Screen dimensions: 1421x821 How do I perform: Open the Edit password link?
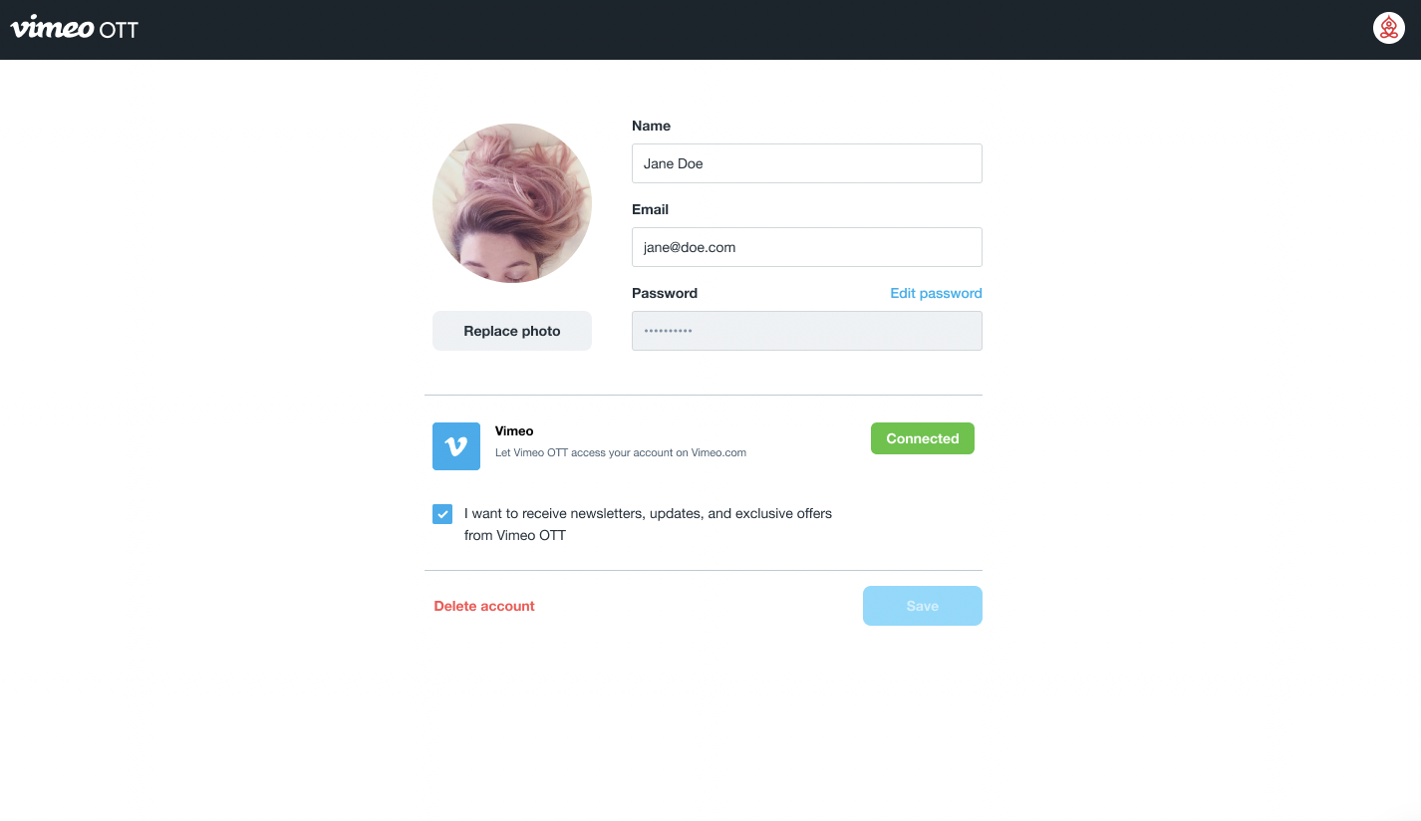(x=936, y=293)
